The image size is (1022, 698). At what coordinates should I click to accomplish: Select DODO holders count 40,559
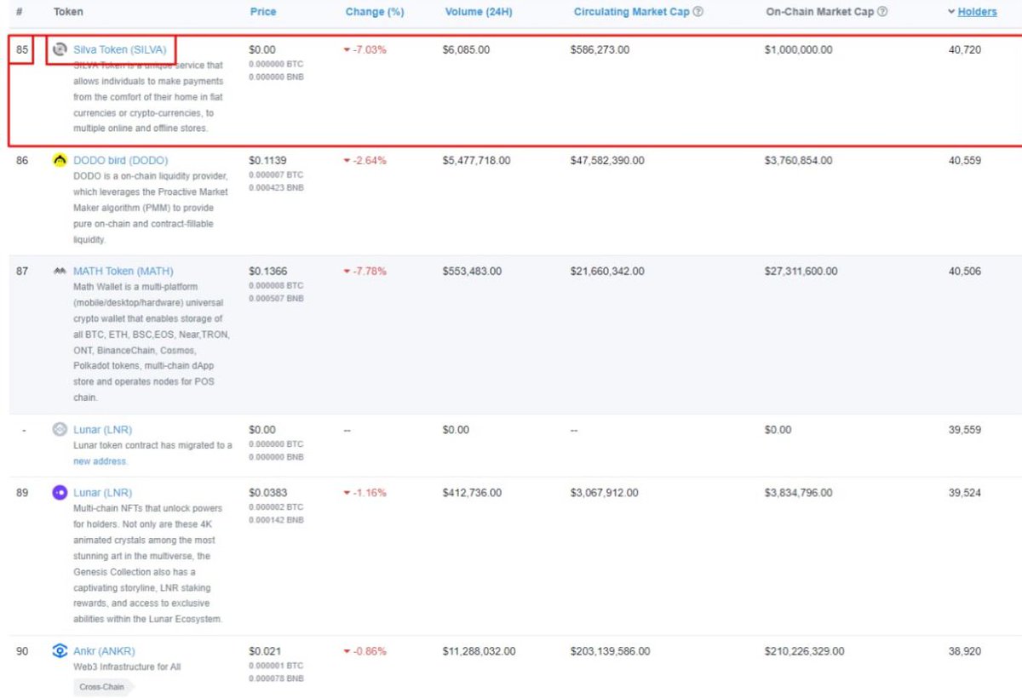965,160
